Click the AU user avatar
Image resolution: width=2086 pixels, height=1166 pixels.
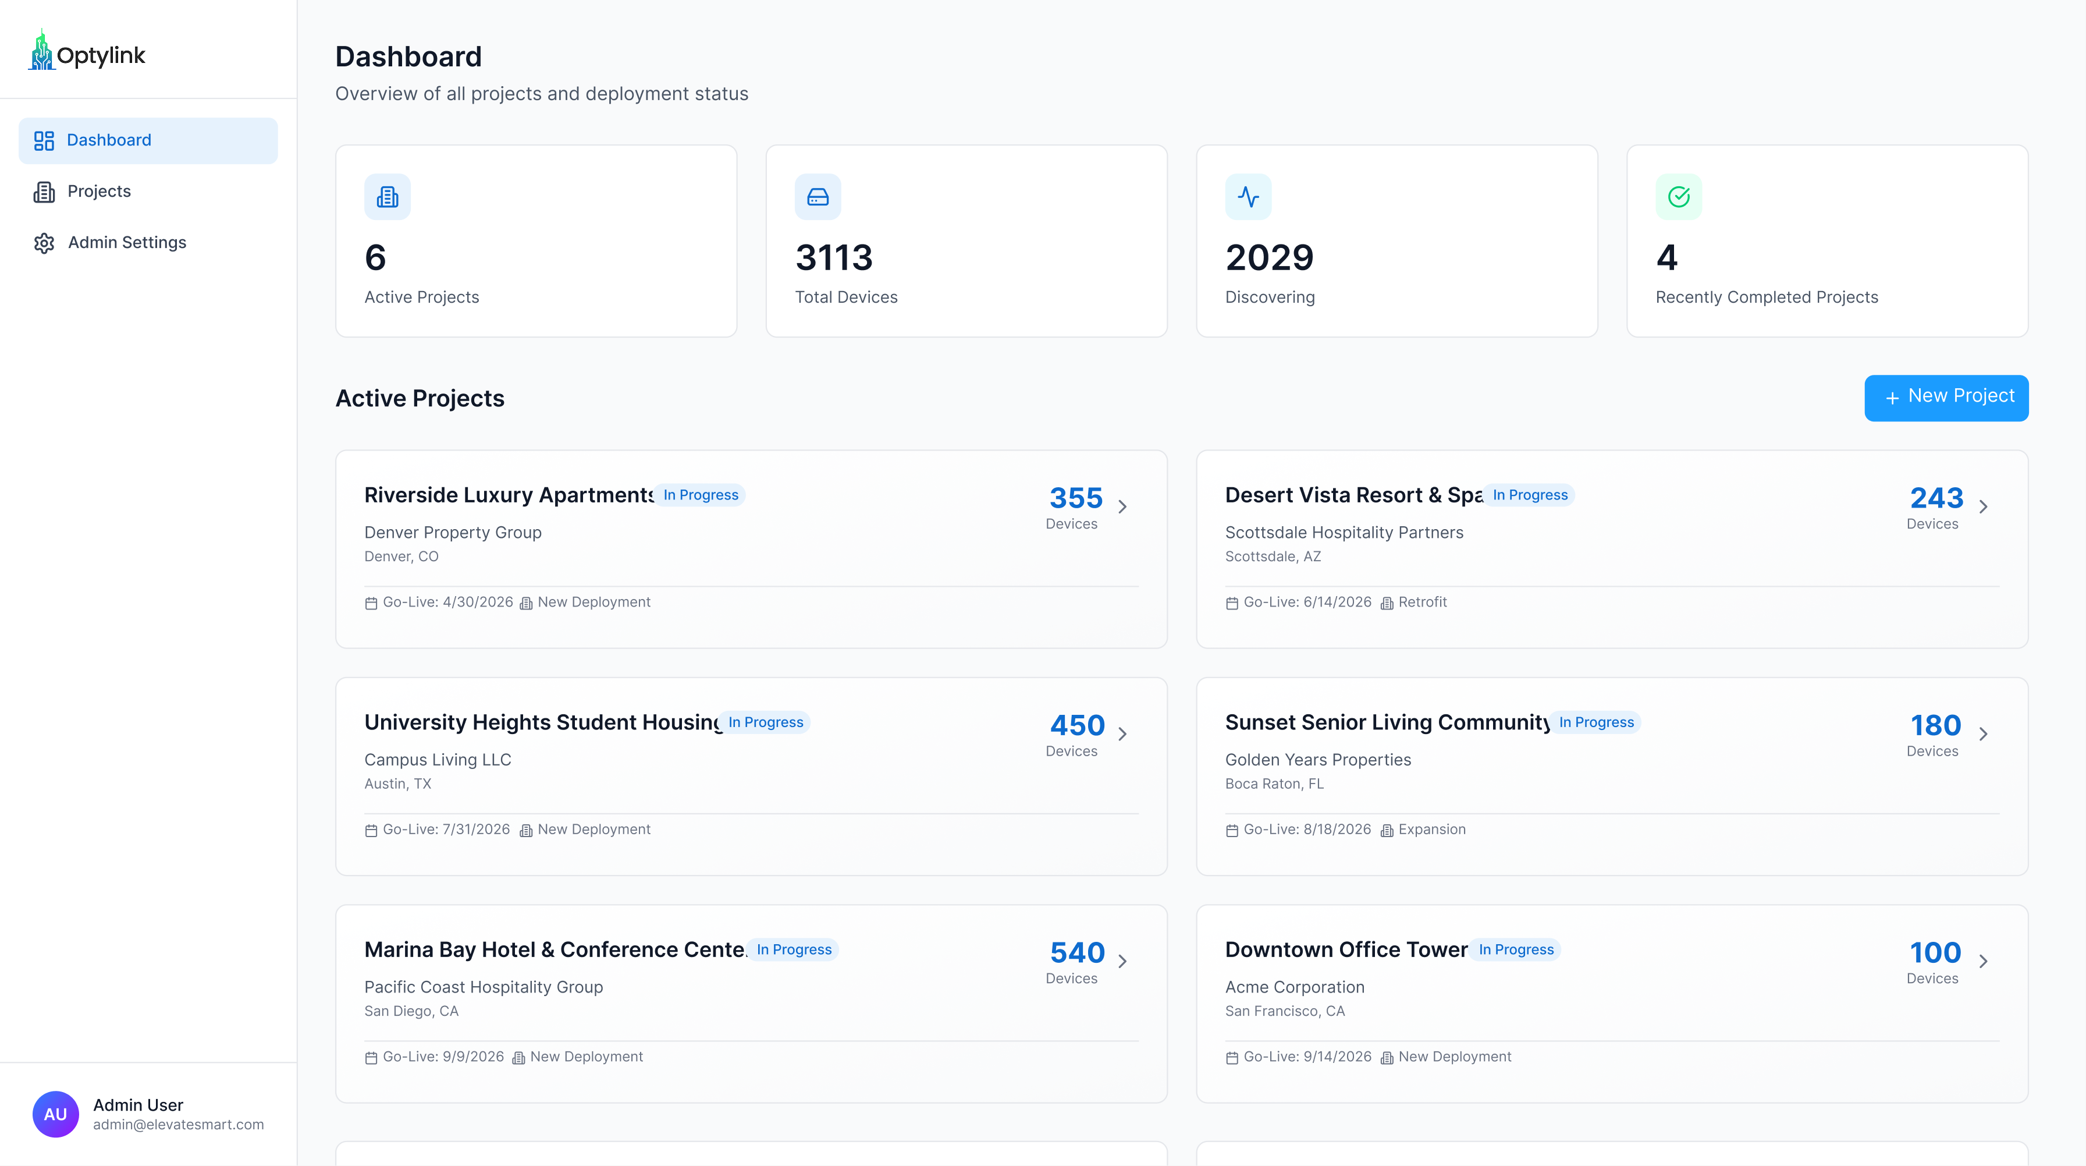tap(56, 1114)
